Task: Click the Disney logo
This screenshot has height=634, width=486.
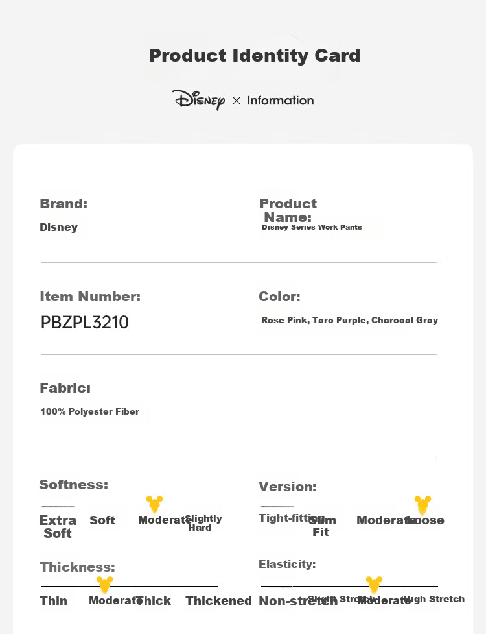Action: (198, 100)
